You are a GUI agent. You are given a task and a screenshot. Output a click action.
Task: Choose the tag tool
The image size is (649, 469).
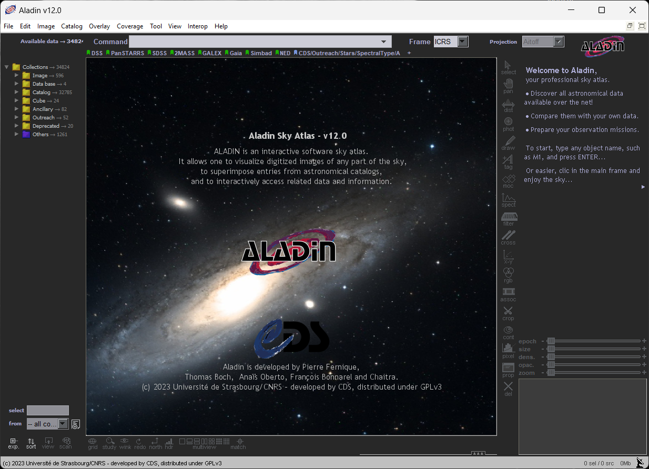point(508,162)
